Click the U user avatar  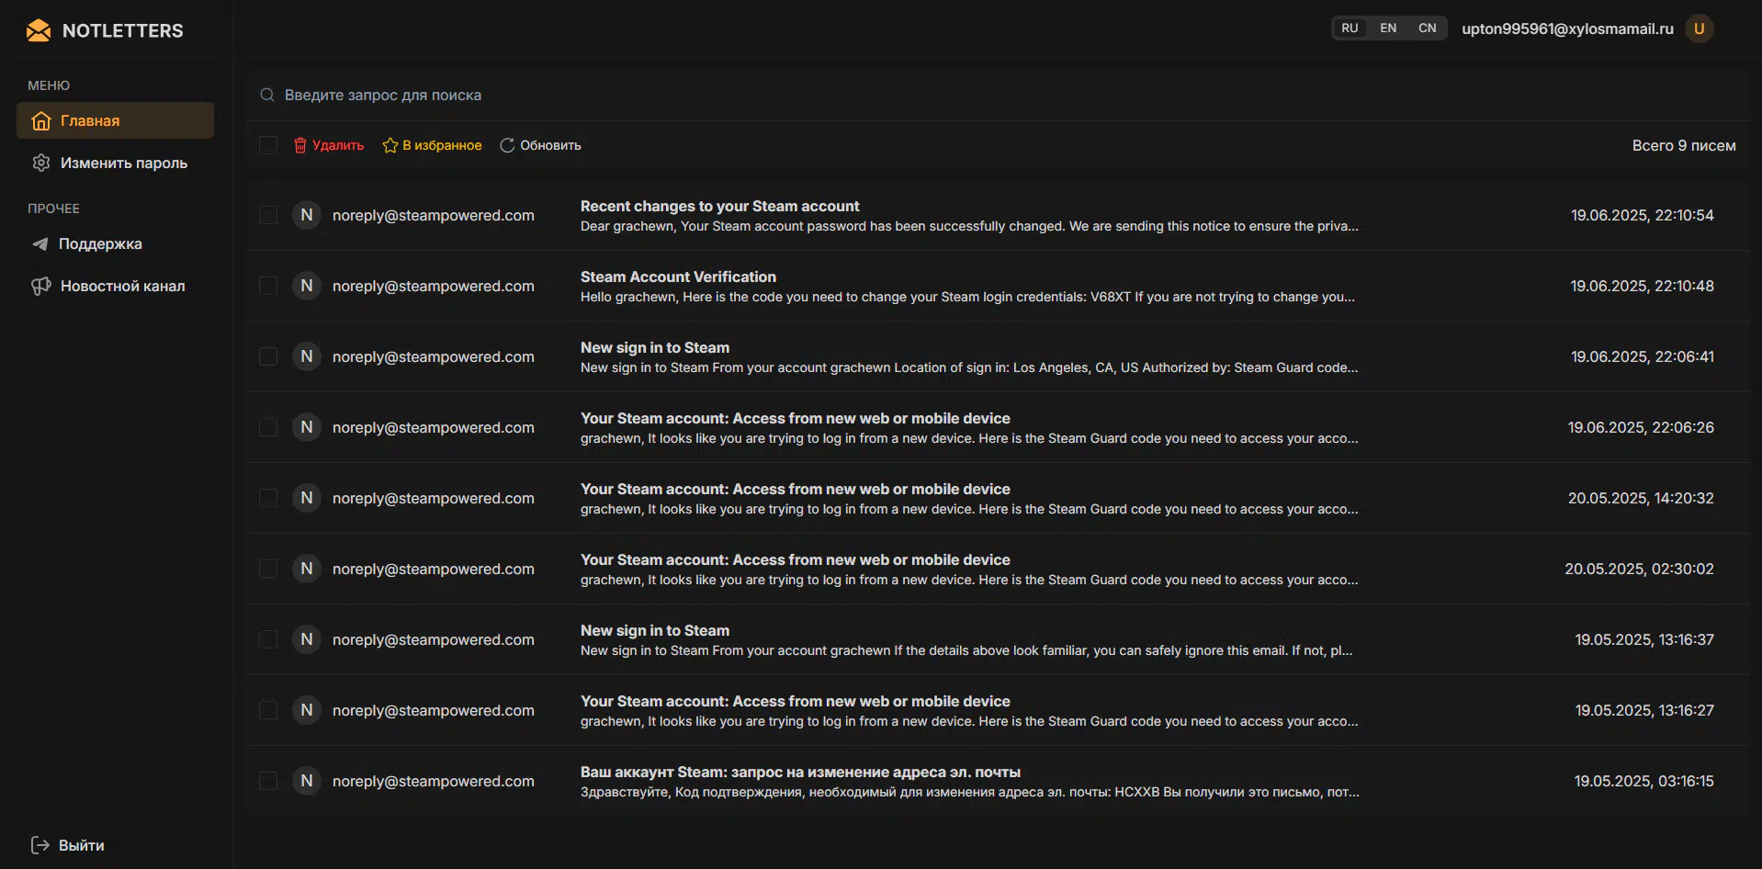point(1700,28)
